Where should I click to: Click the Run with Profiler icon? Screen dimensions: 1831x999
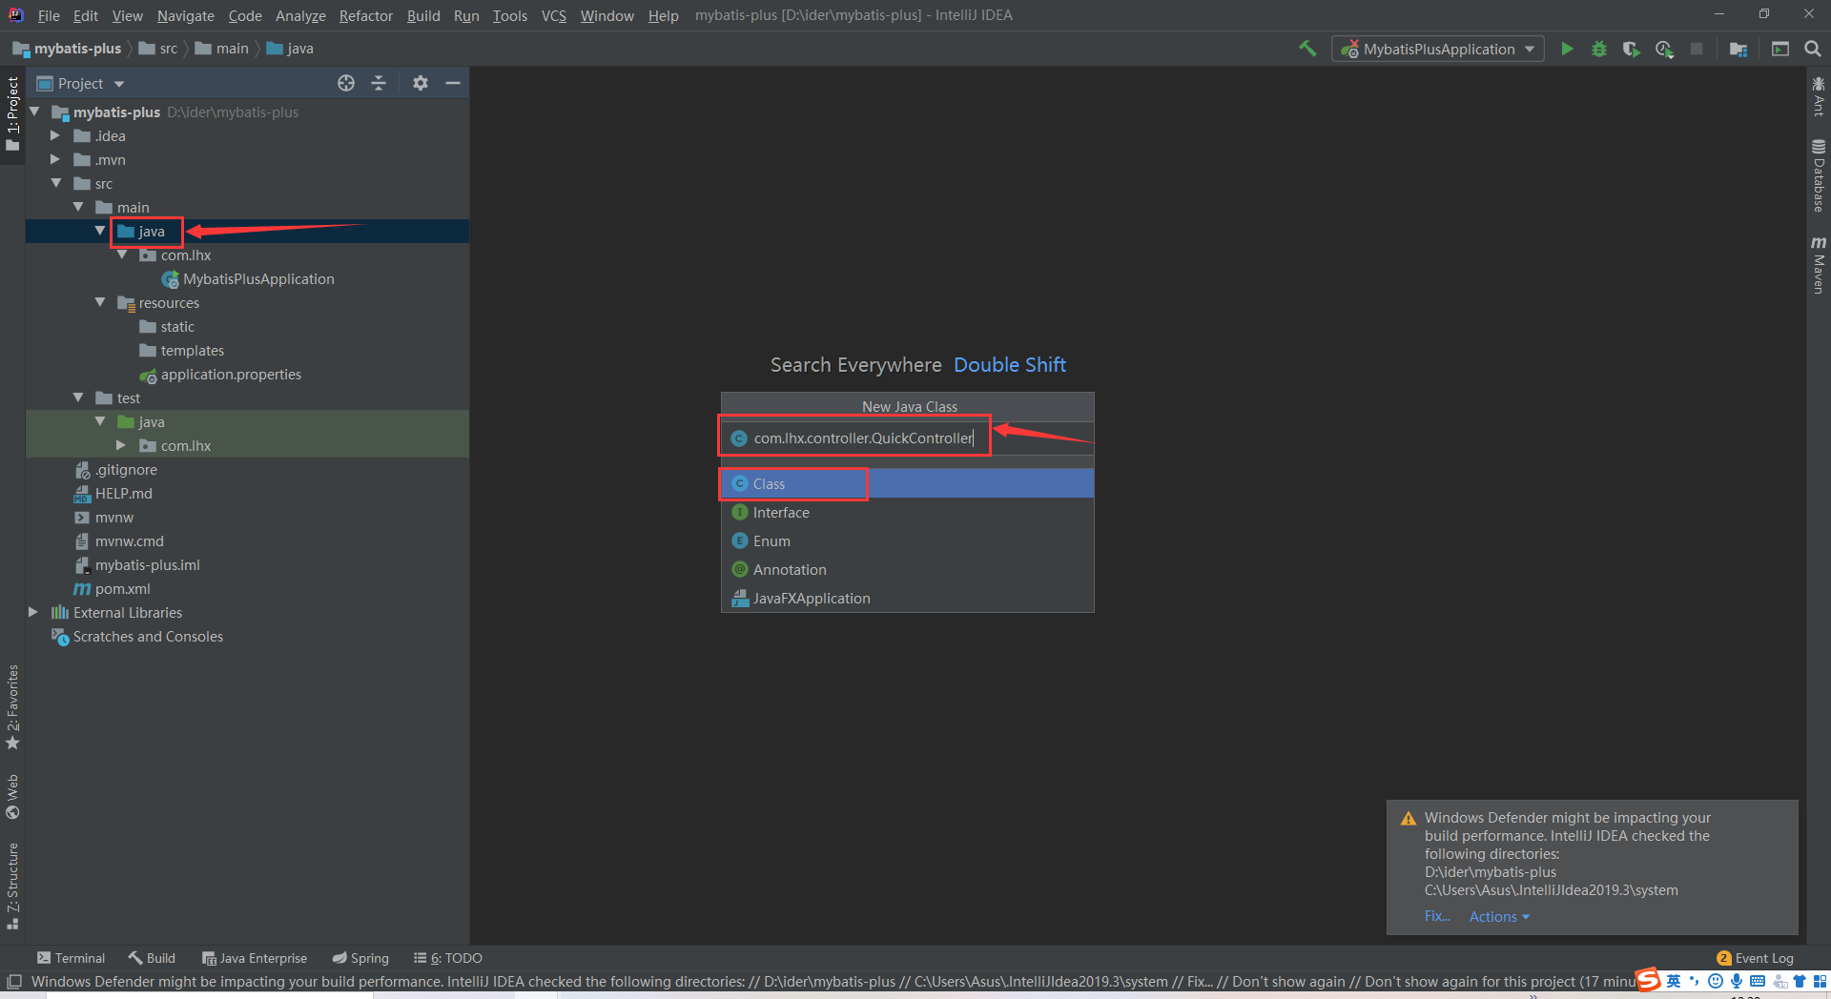1664,49
